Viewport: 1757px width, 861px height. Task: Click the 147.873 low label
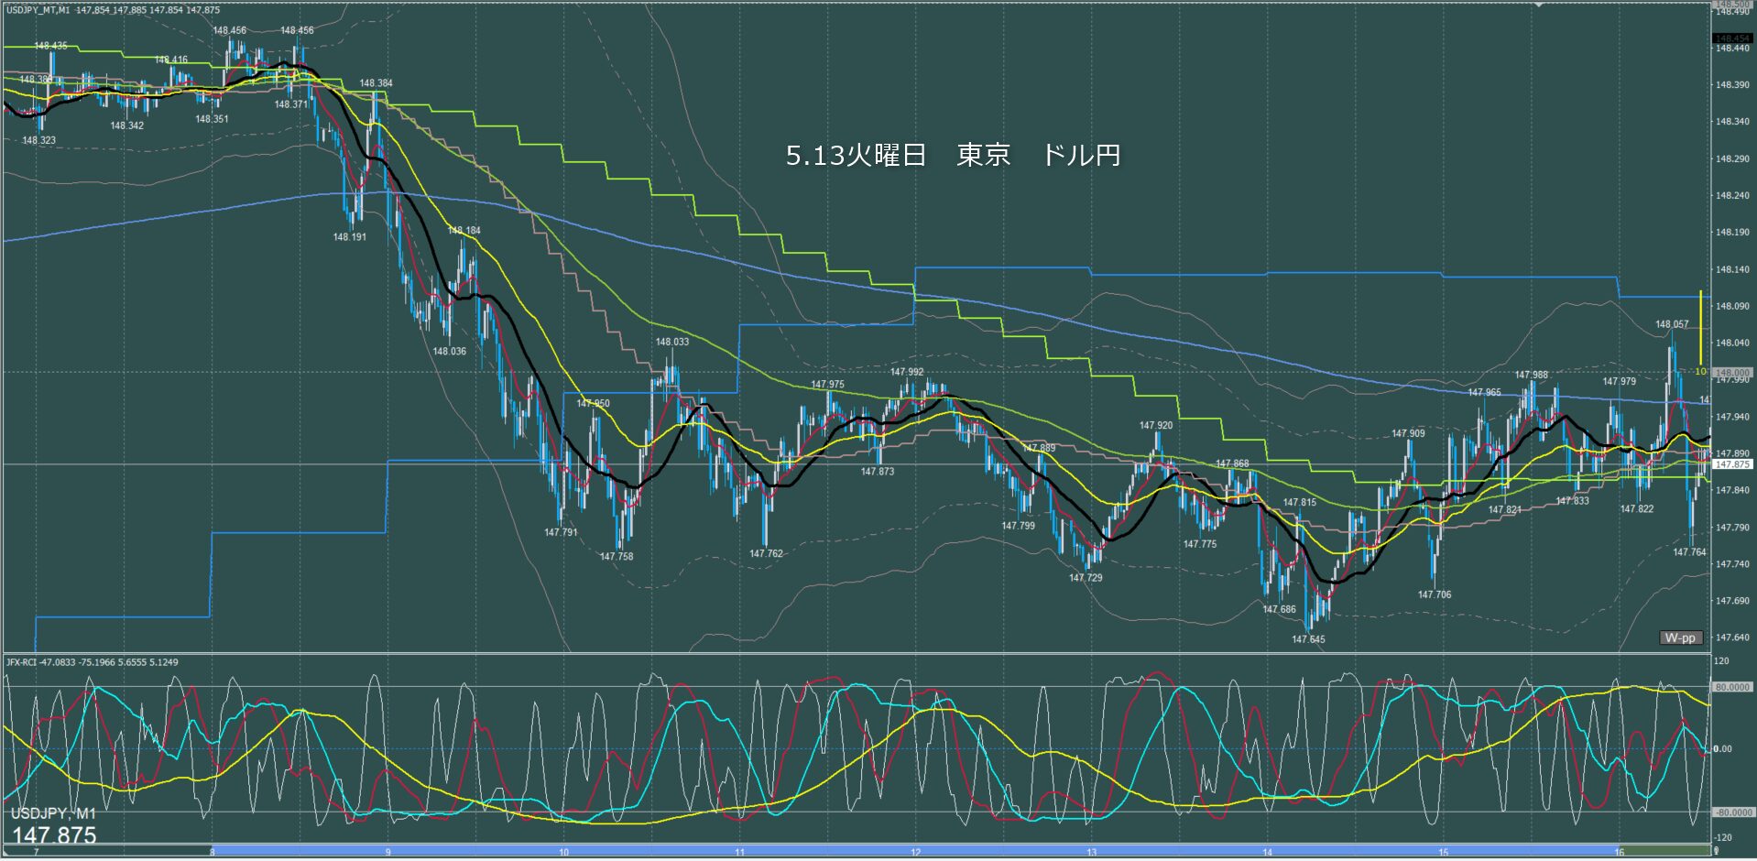(x=878, y=472)
